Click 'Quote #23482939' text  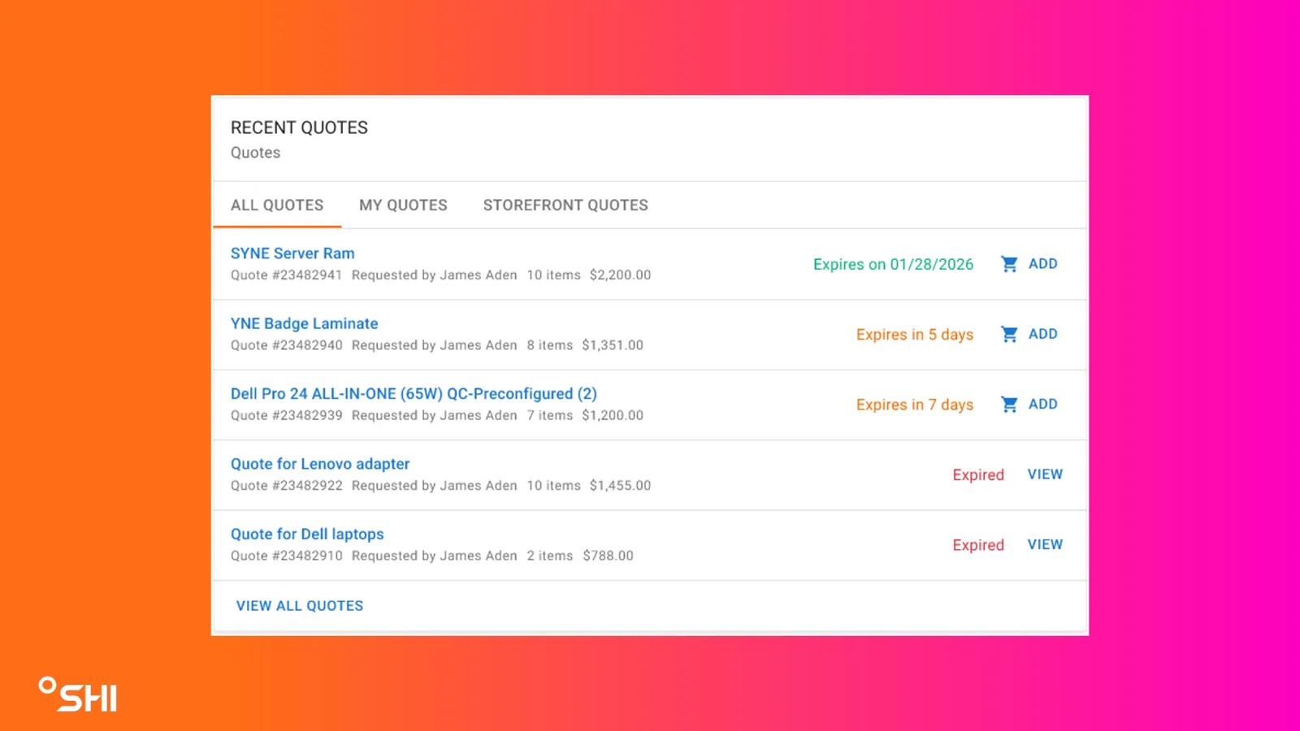tap(286, 415)
